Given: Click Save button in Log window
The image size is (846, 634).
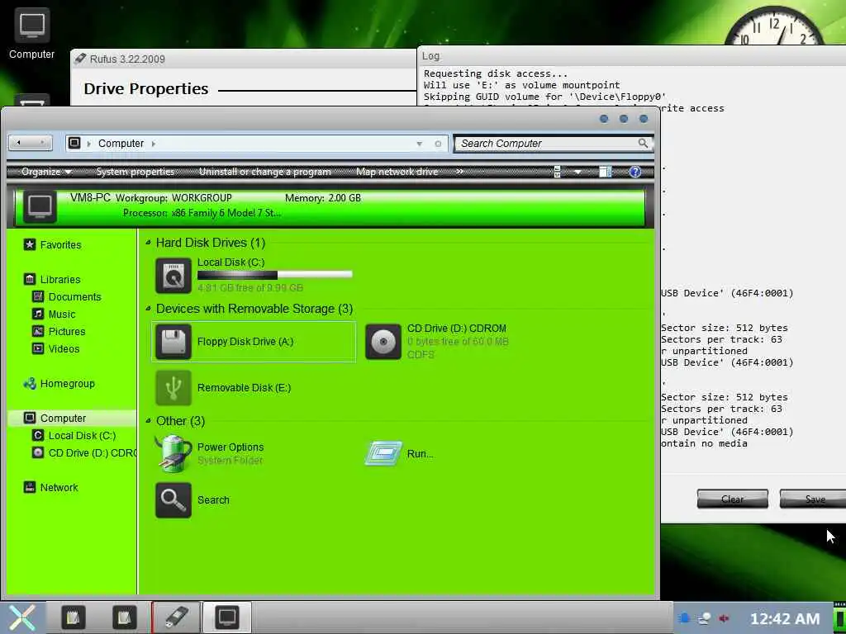Looking at the screenshot, I should [x=814, y=499].
